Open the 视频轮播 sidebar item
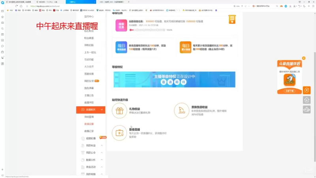The width and height of the screenshot is (316, 178). click(x=91, y=138)
